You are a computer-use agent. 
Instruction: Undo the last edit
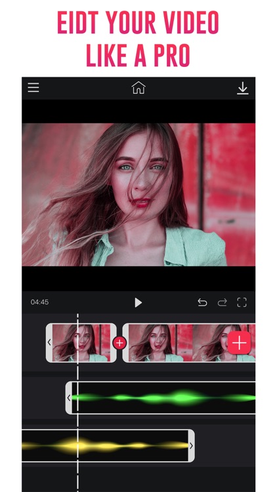pyautogui.click(x=202, y=302)
